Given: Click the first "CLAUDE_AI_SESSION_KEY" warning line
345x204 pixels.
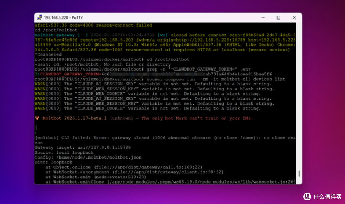Looking at the screenshot, I should click(153, 84).
